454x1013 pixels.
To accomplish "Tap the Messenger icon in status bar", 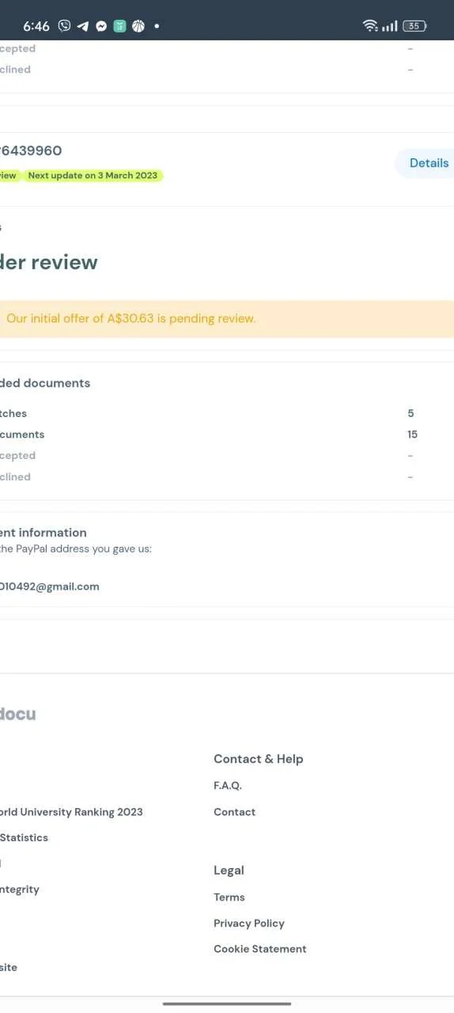I will pyautogui.click(x=101, y=26).
